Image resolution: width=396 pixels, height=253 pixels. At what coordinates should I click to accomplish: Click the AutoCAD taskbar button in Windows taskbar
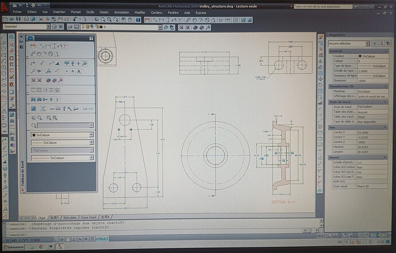tap(60, 246)
